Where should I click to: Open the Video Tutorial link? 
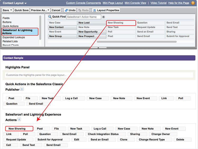pyautogui.click(x=158, y=3)
